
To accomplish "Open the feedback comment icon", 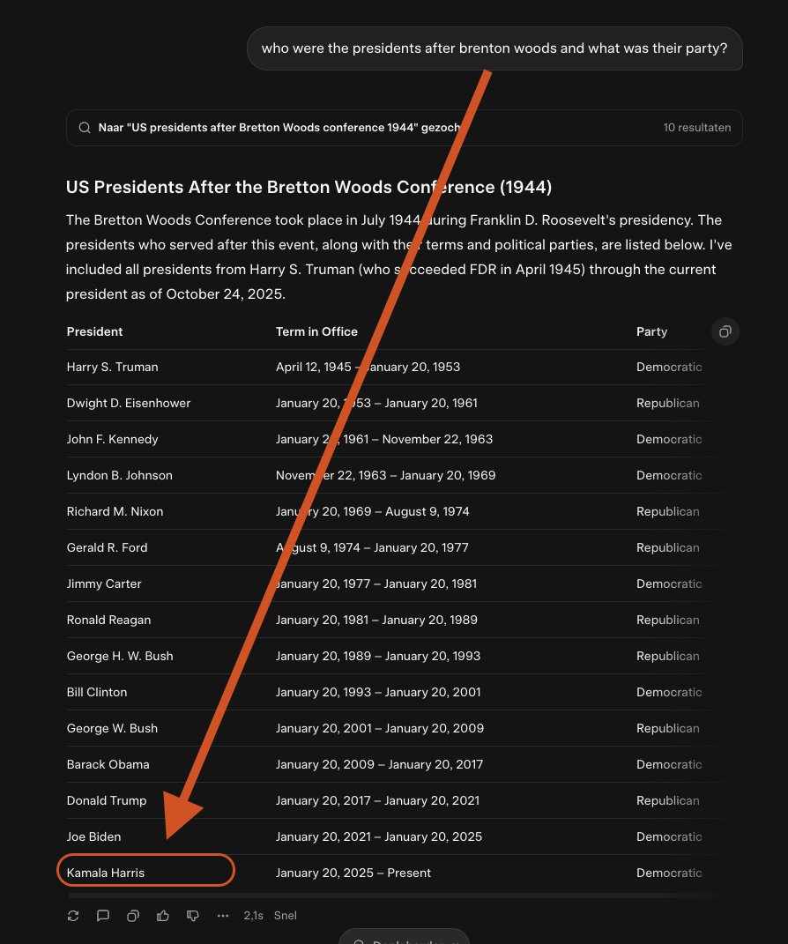I will point(103,916).
